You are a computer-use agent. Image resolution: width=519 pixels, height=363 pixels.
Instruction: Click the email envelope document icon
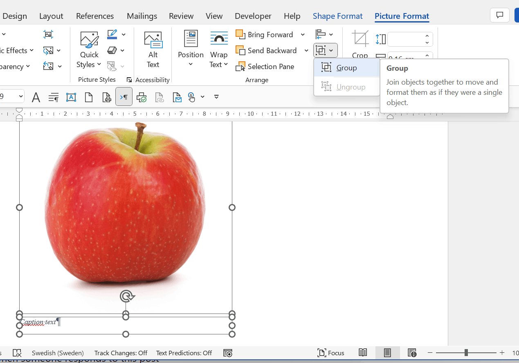coord(177,97)
